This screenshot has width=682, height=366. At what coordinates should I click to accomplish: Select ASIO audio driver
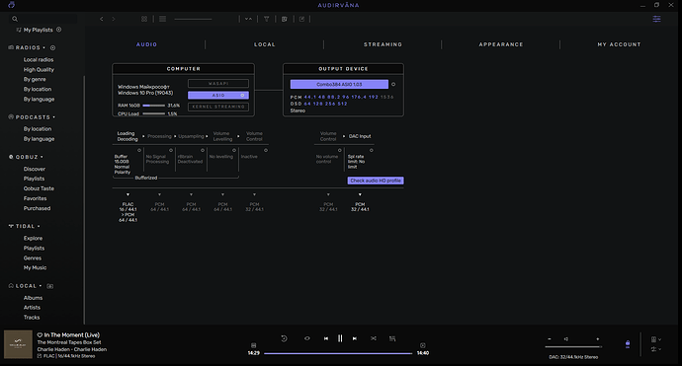click(218, 95)
